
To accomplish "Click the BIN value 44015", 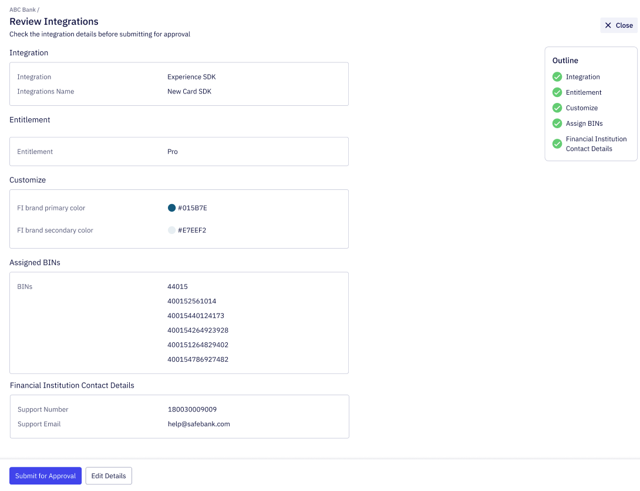I will pyautogui.click(x=177, y=286).
